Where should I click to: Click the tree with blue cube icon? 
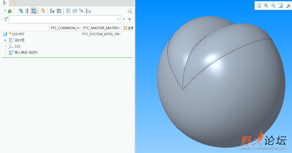88,11
